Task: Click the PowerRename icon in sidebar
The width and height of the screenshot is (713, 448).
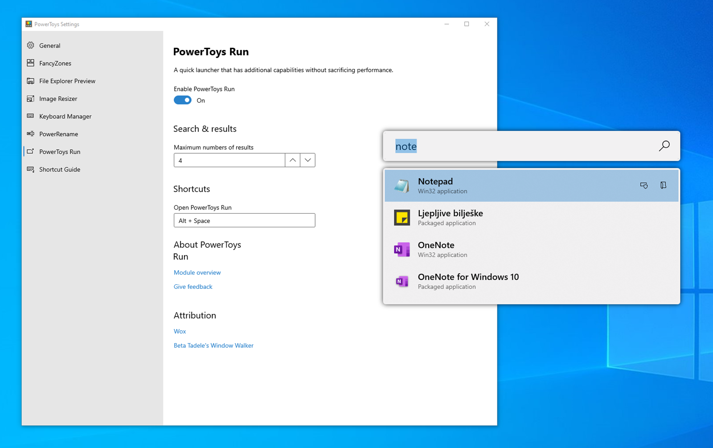Action: [x=30, y=134]
